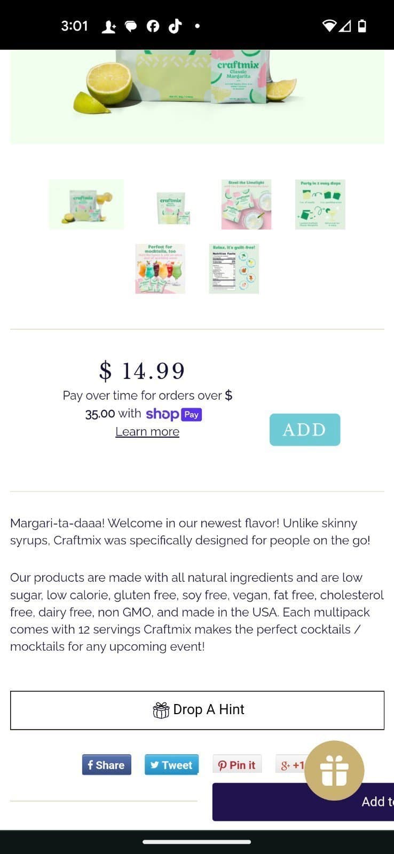Open the nutrition facts thumbnail
This screenshot has width=394, height=854.
(234, 268)
